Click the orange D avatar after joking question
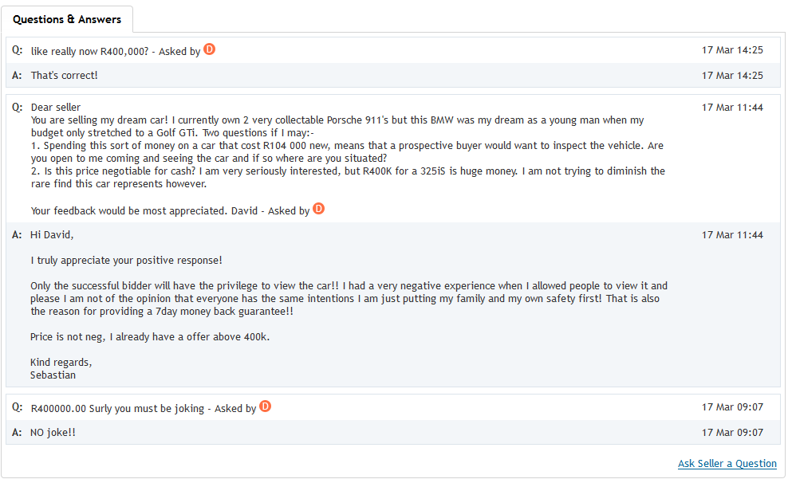This screenshot has width=792, height=479. point(265,406)
